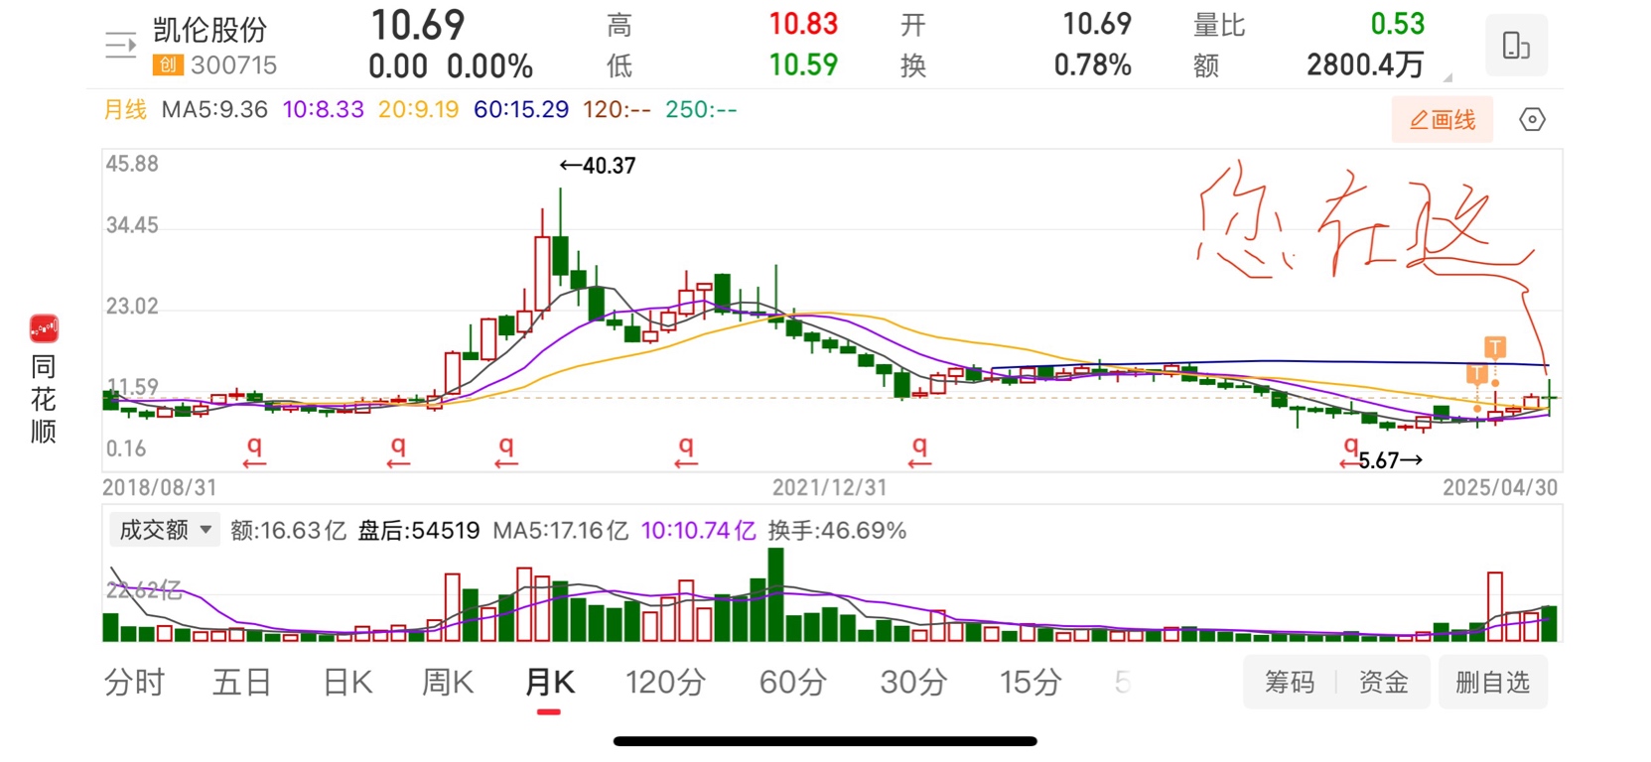Switch to 120分 tab
This screenshot has width=1651, height=762.
[x=665, y=683]
